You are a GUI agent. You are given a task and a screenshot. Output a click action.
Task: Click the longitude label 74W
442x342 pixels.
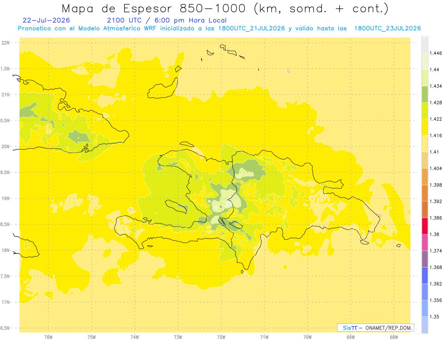tap(135, 337)
